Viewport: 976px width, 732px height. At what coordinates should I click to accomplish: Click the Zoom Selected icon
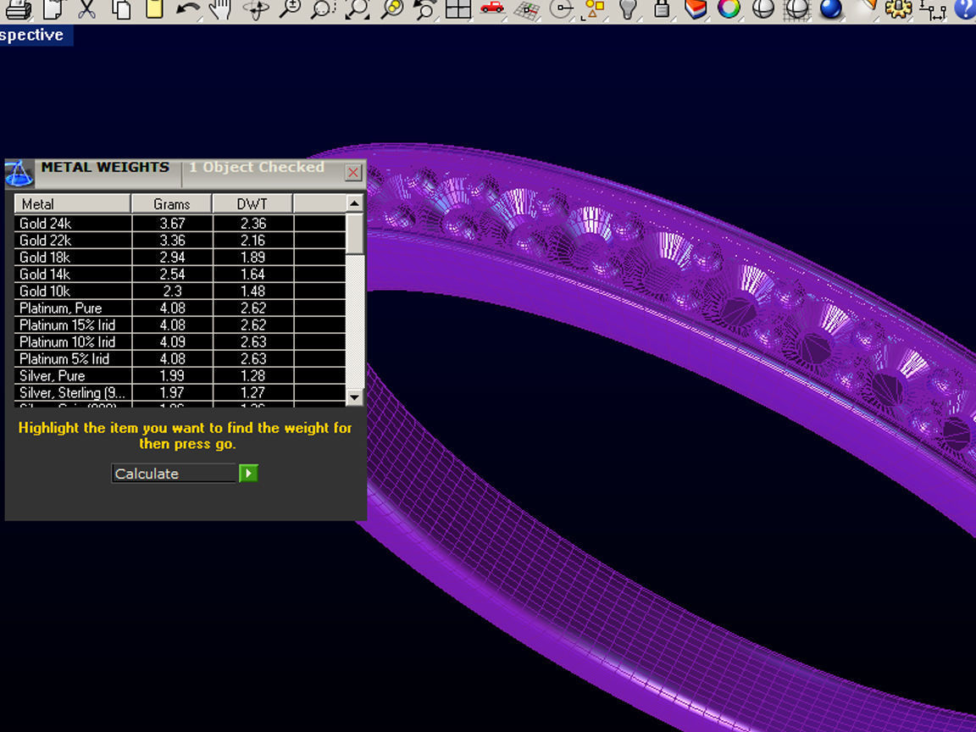[391, 8]
